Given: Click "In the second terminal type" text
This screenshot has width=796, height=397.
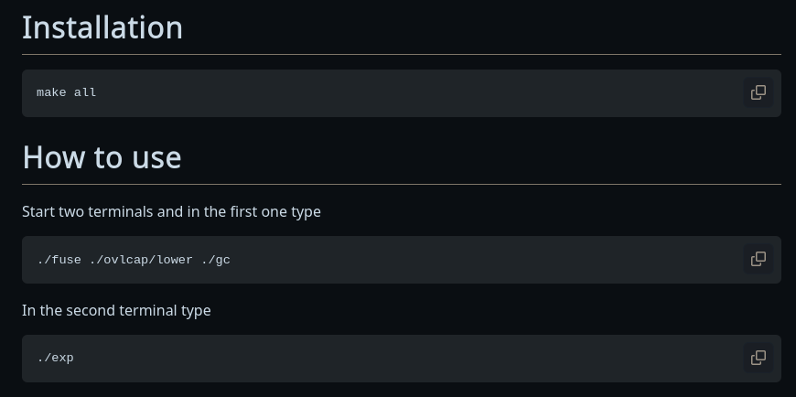Looking at the screenshot, I should pyautogui.click(x=116, y=310).
